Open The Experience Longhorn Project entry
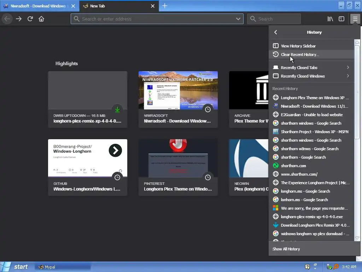 311,183
